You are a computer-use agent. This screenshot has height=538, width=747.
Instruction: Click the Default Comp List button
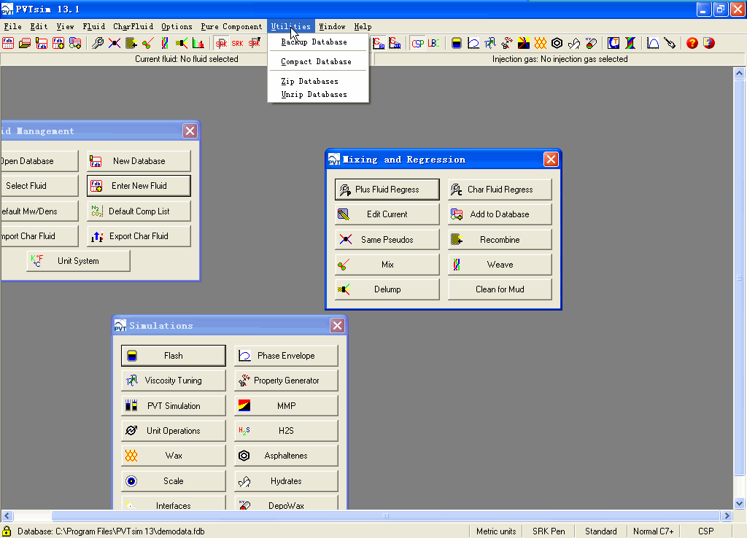pyautogui.click(x=139, y=211)
